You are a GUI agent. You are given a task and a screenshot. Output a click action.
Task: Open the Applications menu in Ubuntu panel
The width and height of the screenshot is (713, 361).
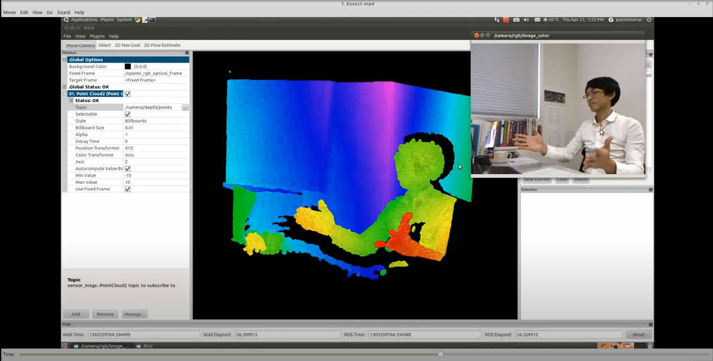point(84,20)
